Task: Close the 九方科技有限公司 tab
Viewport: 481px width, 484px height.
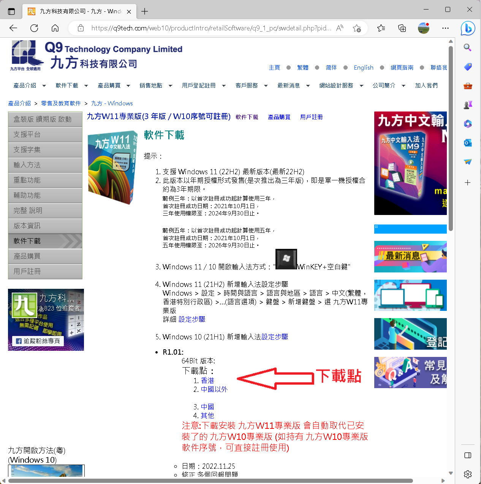Action: 129,11
